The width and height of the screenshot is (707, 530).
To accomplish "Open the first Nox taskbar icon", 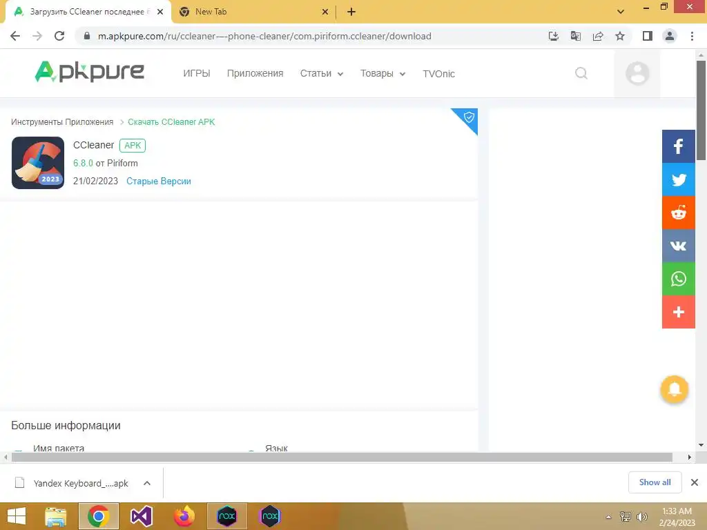I will pyautogui.click(x=226, y=516).
